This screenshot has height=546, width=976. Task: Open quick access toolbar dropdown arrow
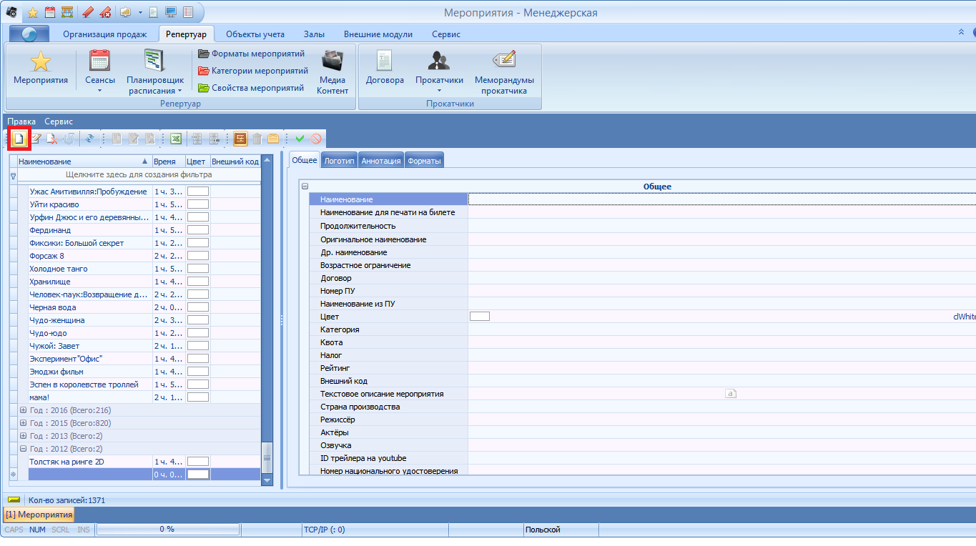pos(141,12)
